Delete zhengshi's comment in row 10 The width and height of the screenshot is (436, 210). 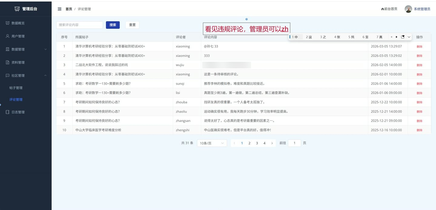419,130
